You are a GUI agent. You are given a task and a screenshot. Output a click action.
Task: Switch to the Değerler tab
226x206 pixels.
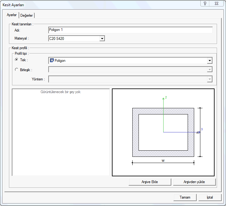click(x=27, y=15)
